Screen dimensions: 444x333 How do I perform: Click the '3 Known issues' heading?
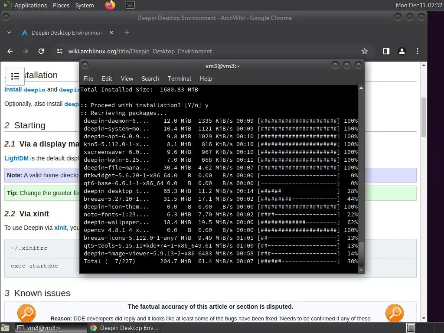pyautogui.click(x=37, y=293)
